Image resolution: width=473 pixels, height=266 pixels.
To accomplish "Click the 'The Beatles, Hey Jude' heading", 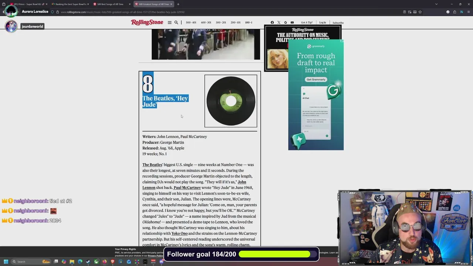I will (x=166, y=101).
